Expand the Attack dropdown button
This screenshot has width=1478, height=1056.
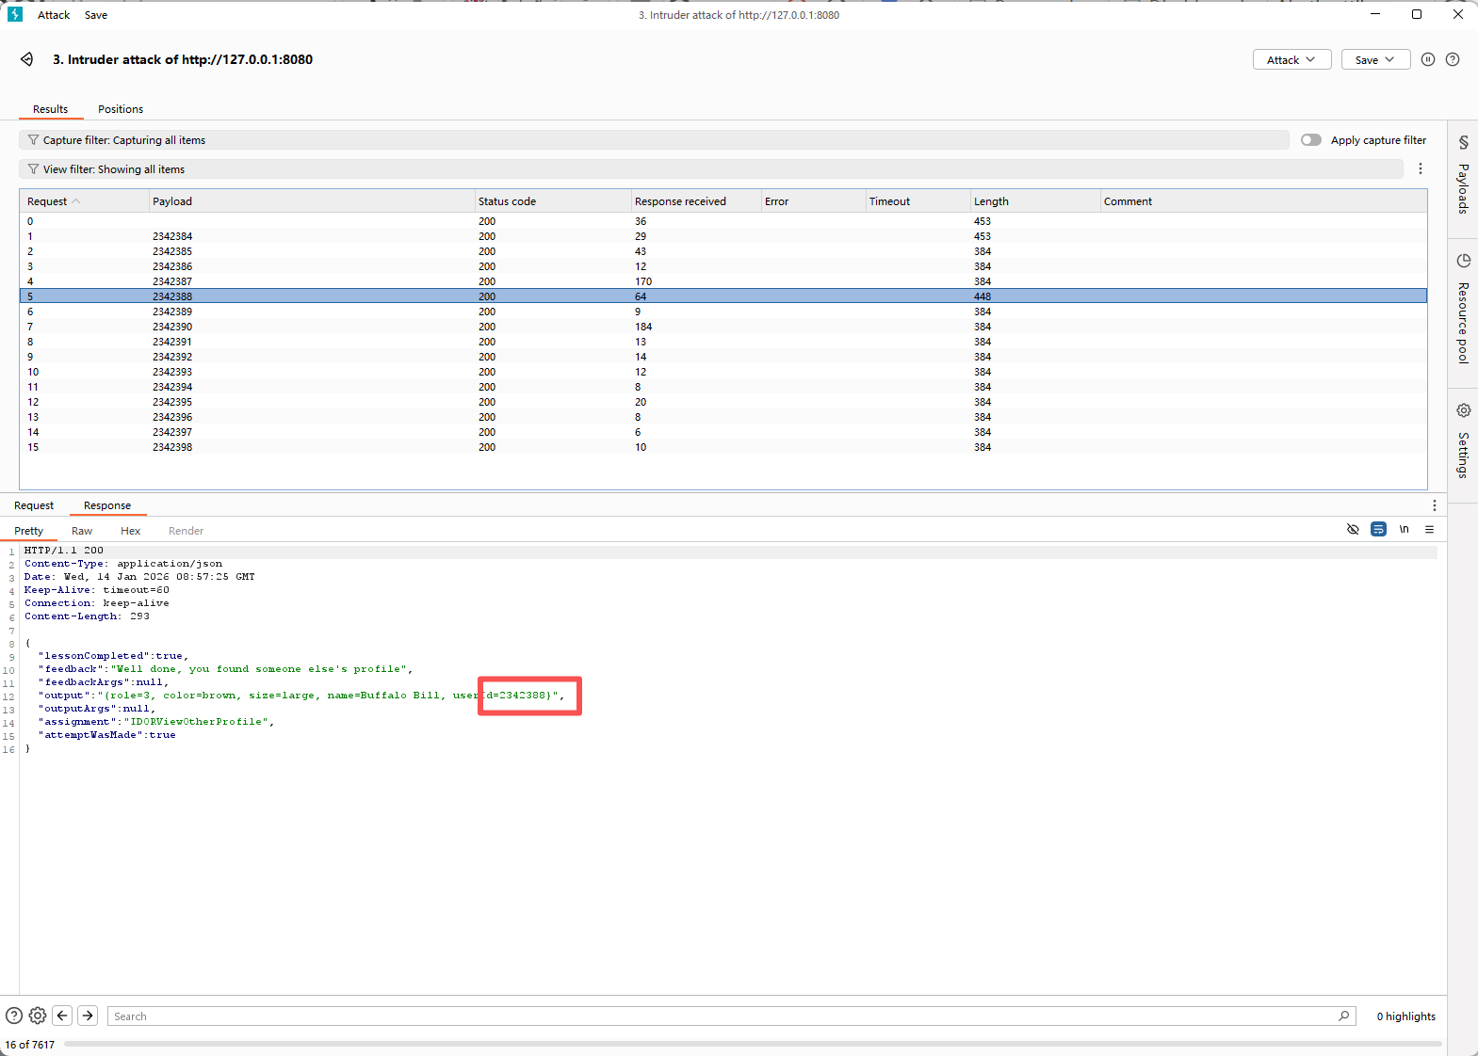tap(1291, 60)
